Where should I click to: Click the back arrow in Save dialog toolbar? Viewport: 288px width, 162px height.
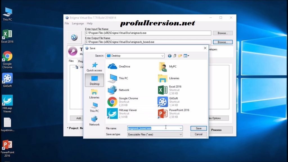point(170,56)
